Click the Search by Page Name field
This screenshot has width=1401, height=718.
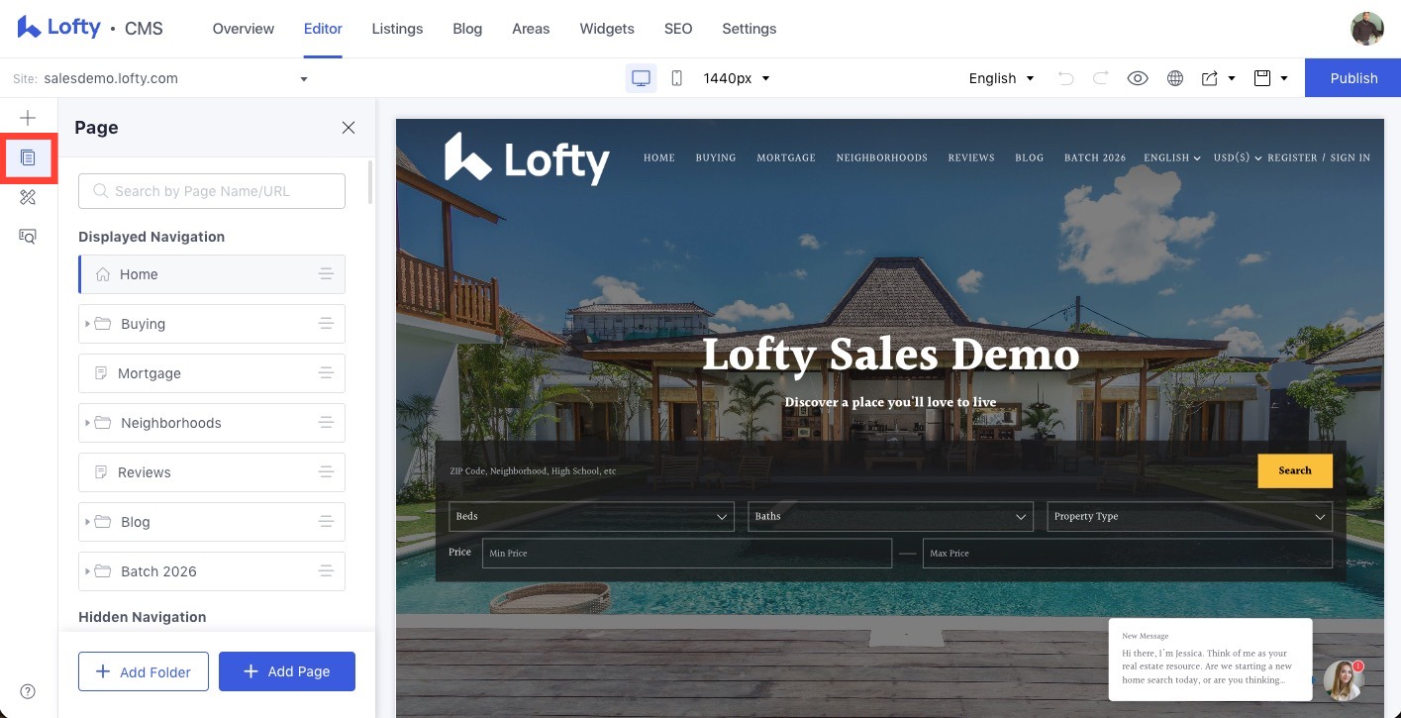coord(212,191)
